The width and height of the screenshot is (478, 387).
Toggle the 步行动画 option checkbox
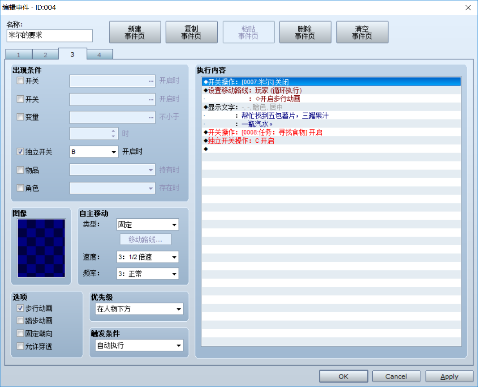point(21,308)
